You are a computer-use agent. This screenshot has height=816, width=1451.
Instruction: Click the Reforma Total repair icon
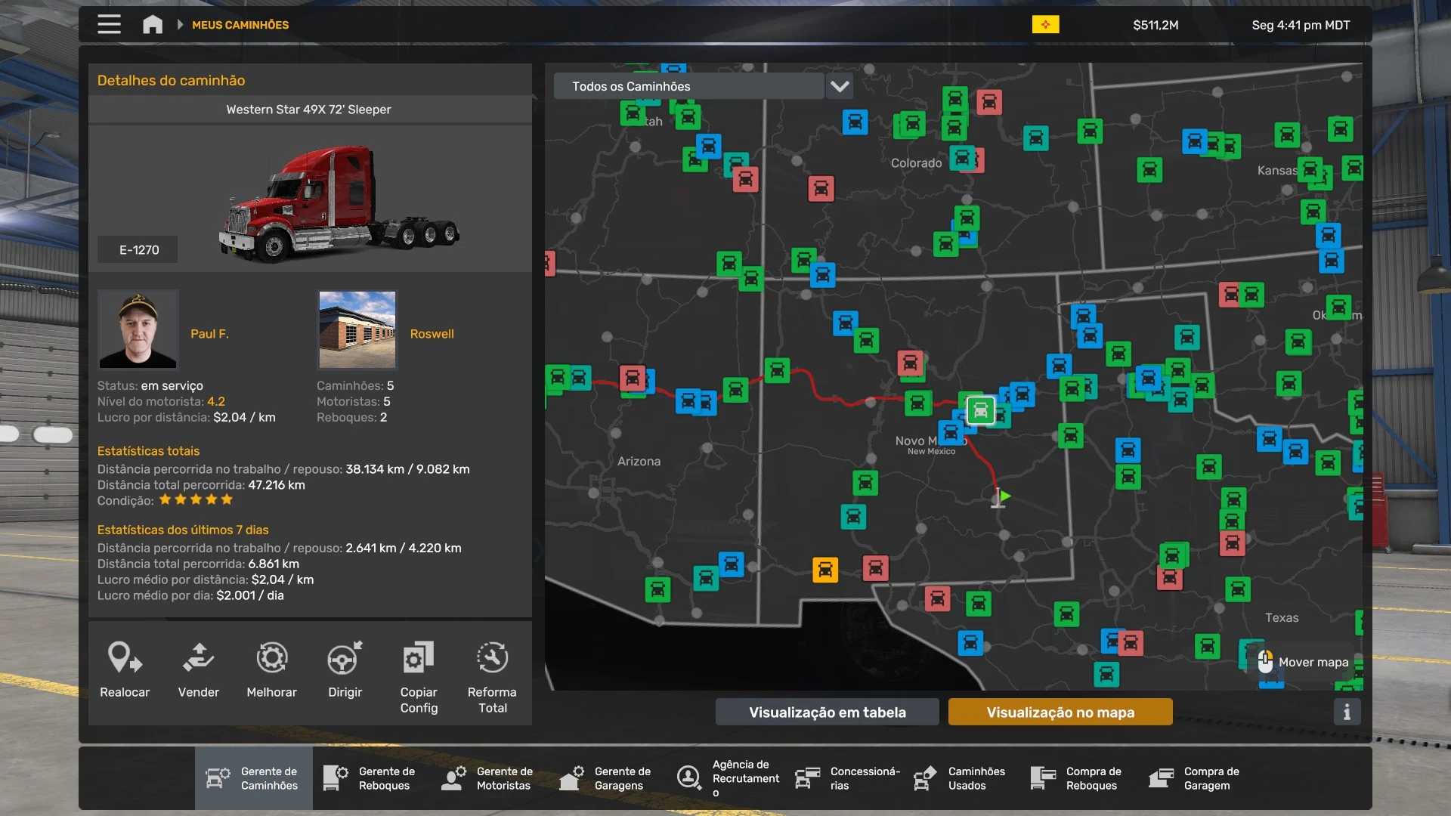(492, 658)
